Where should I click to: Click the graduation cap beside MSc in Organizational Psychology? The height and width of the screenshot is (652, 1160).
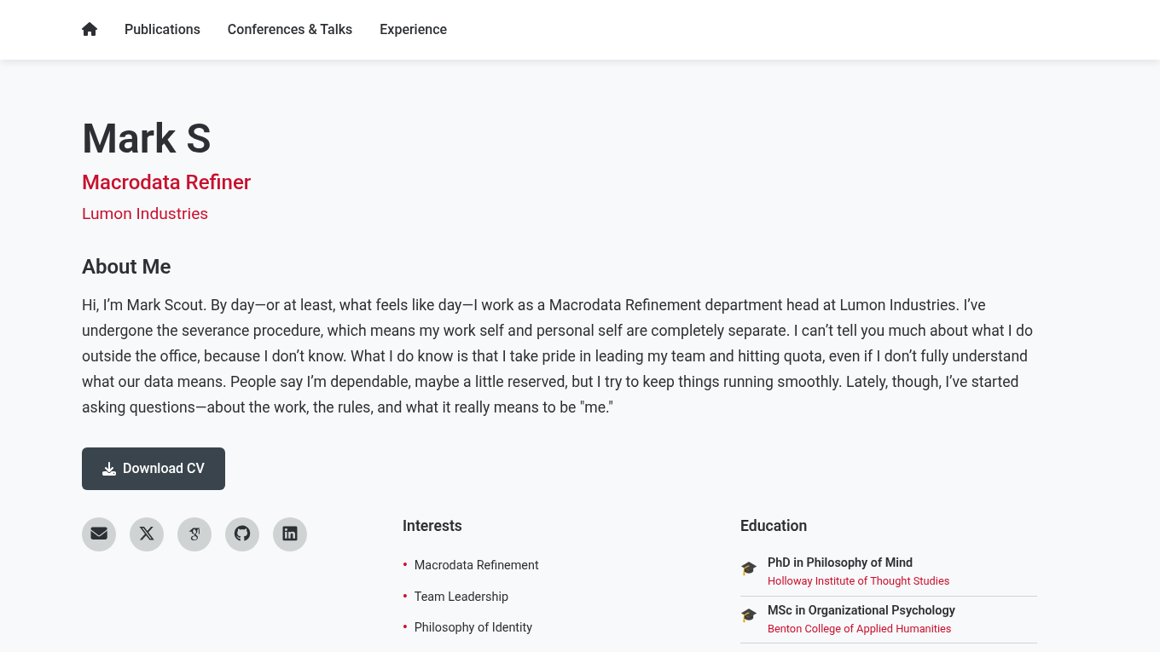(x=749, y=614)
